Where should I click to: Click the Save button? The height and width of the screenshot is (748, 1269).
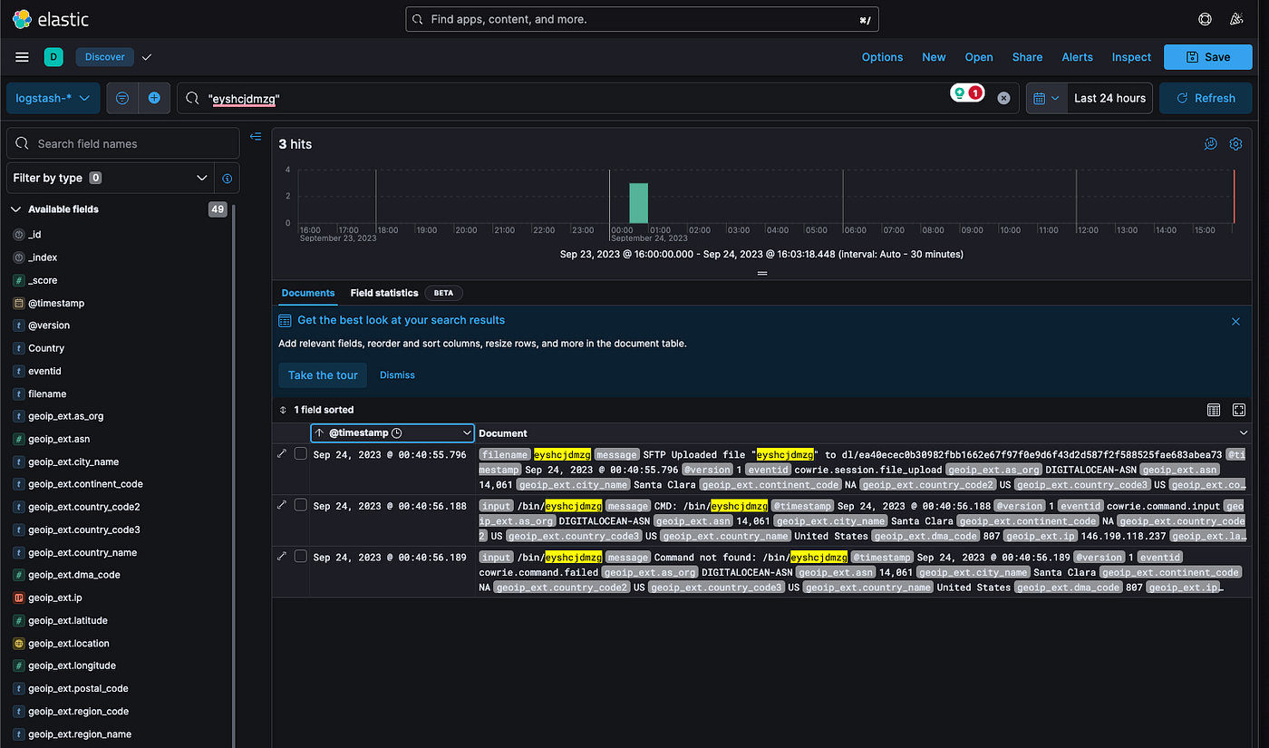click(1208, 57)
